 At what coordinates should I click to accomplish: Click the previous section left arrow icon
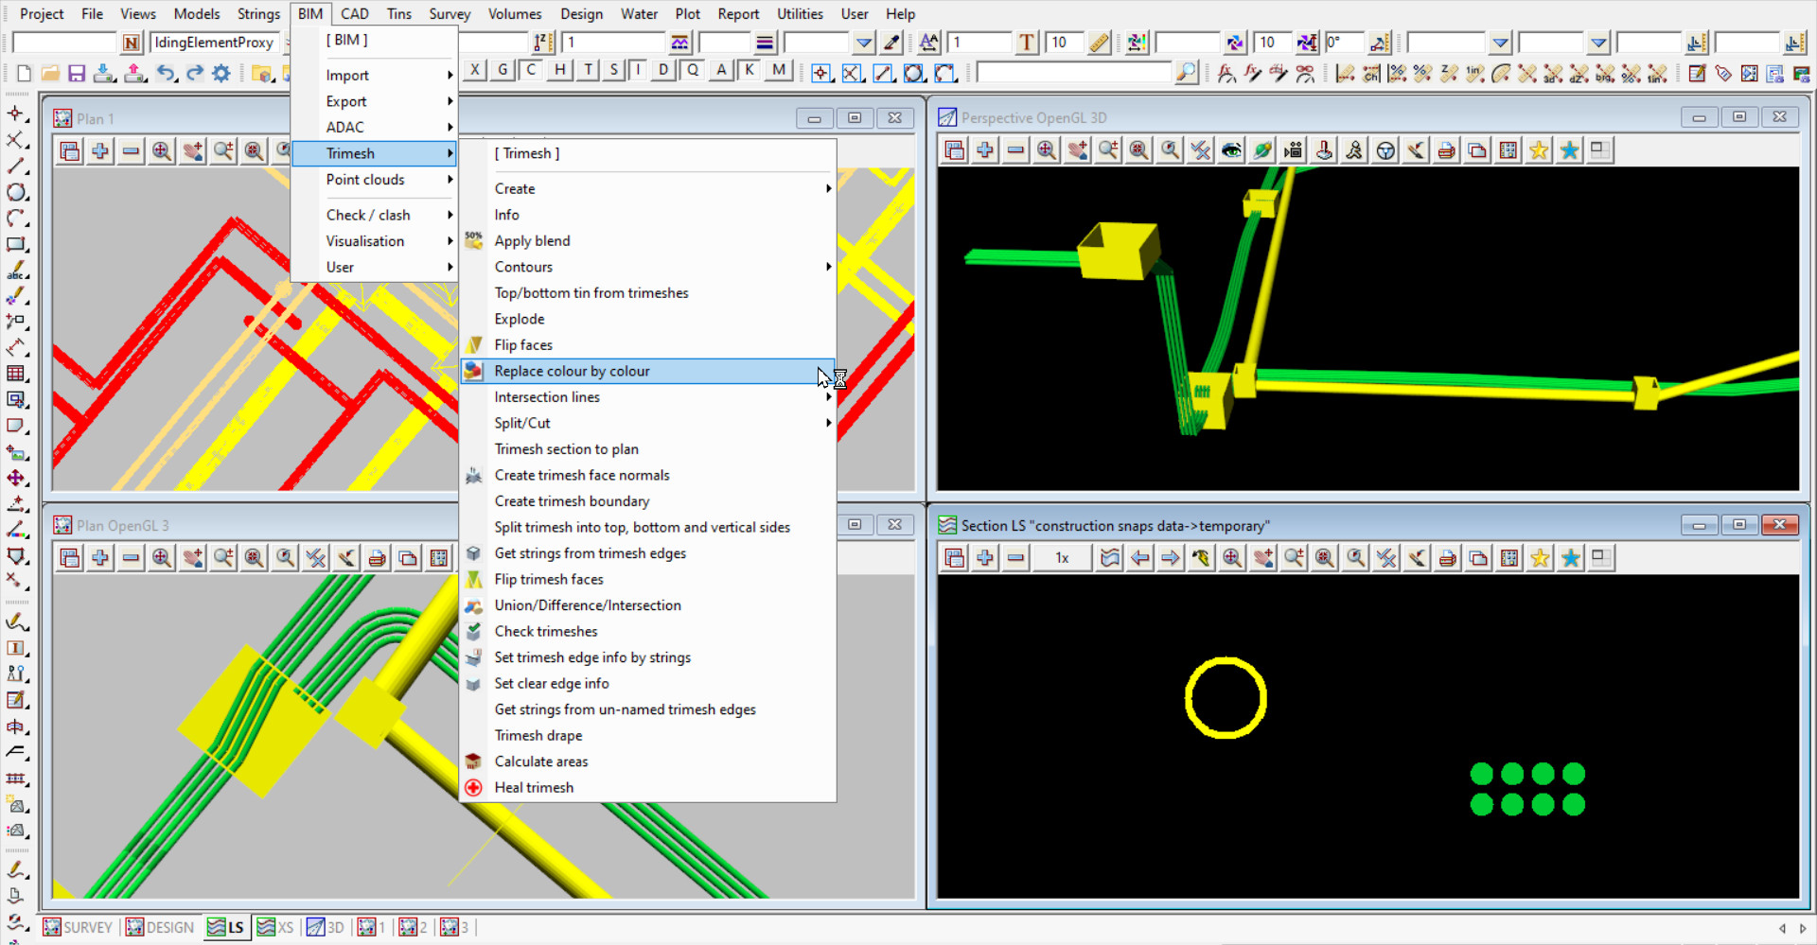point(1140,558)
